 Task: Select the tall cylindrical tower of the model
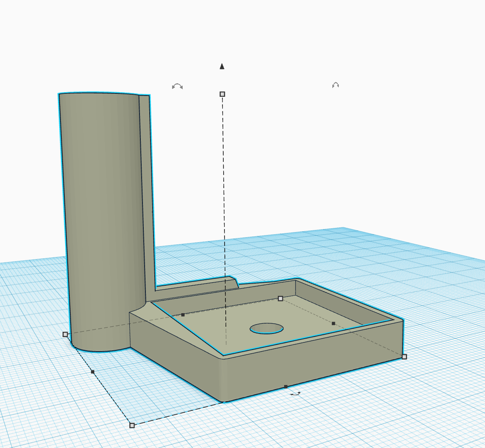click(x=101, y=190)
